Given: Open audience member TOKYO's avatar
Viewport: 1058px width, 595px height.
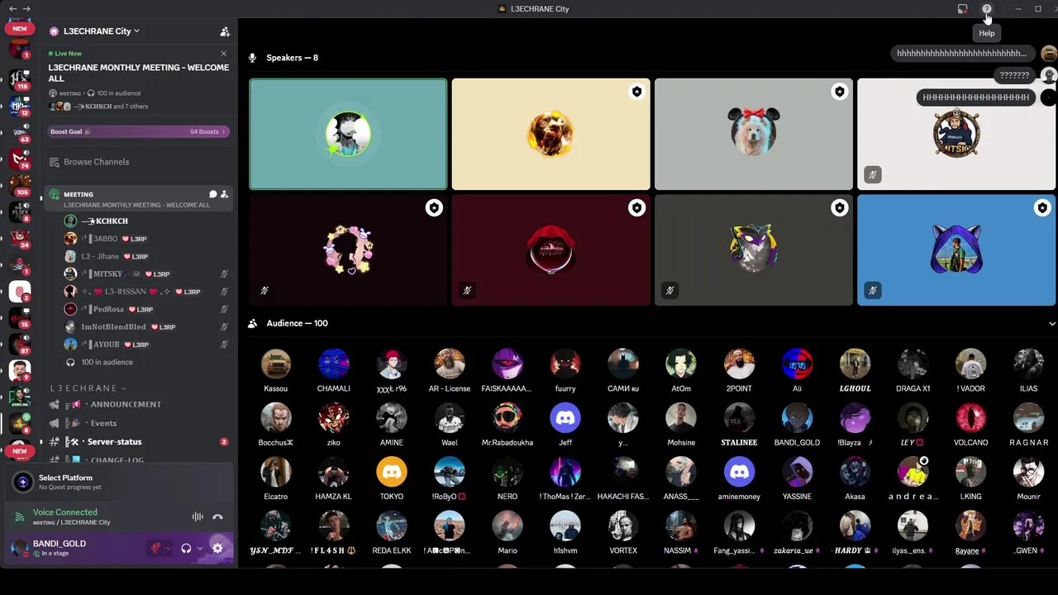Looking at the screenshot, I should coord(392,472).
